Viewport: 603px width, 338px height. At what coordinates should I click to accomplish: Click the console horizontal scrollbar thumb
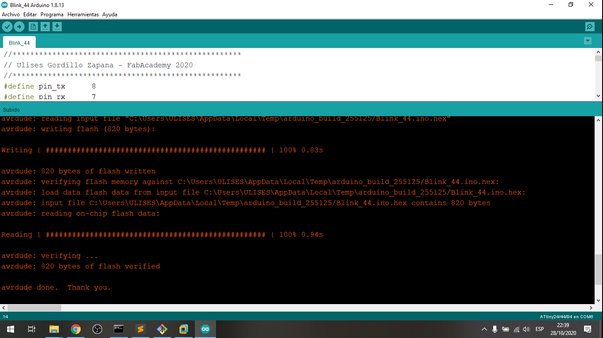34,308
